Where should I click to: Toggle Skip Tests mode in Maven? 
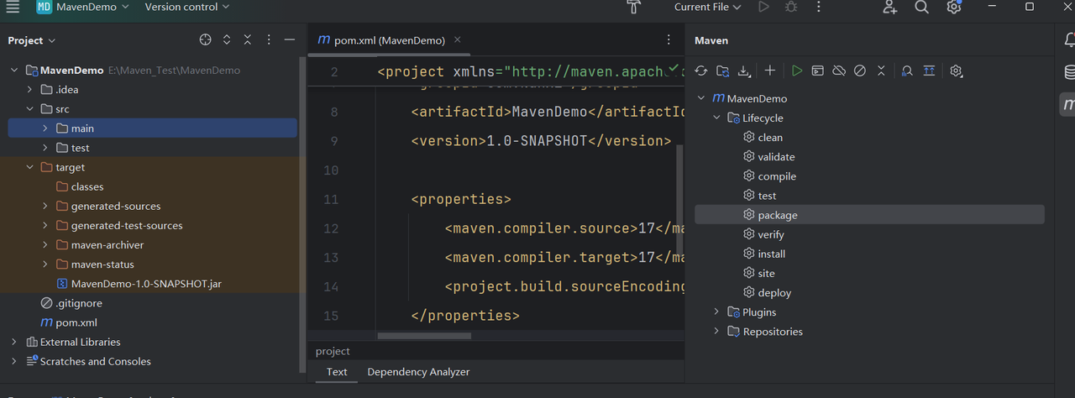pos(860,71)
